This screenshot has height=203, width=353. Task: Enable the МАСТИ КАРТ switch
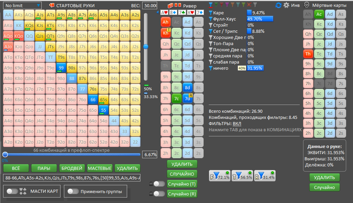pos(12,191)
